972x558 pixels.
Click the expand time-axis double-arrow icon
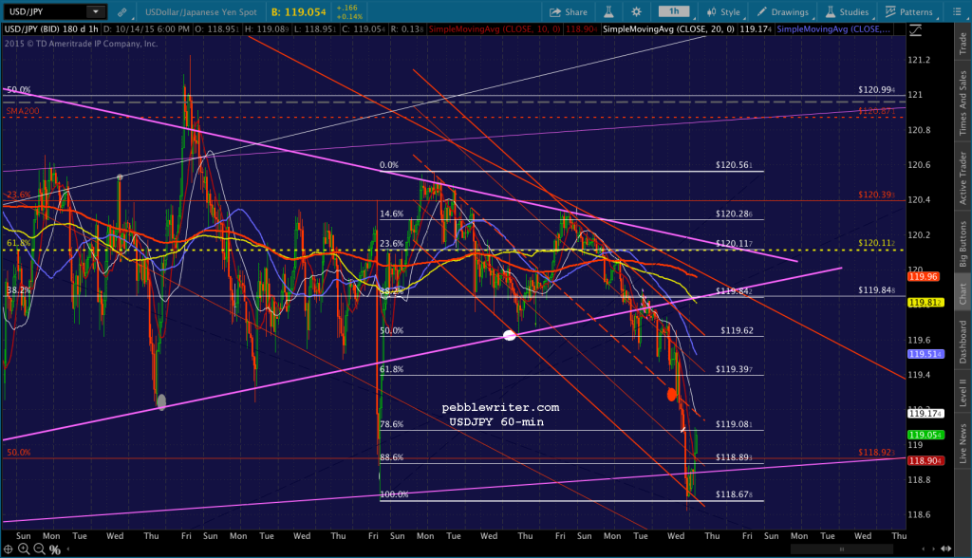pyautogui.click(x=946, y=549)
